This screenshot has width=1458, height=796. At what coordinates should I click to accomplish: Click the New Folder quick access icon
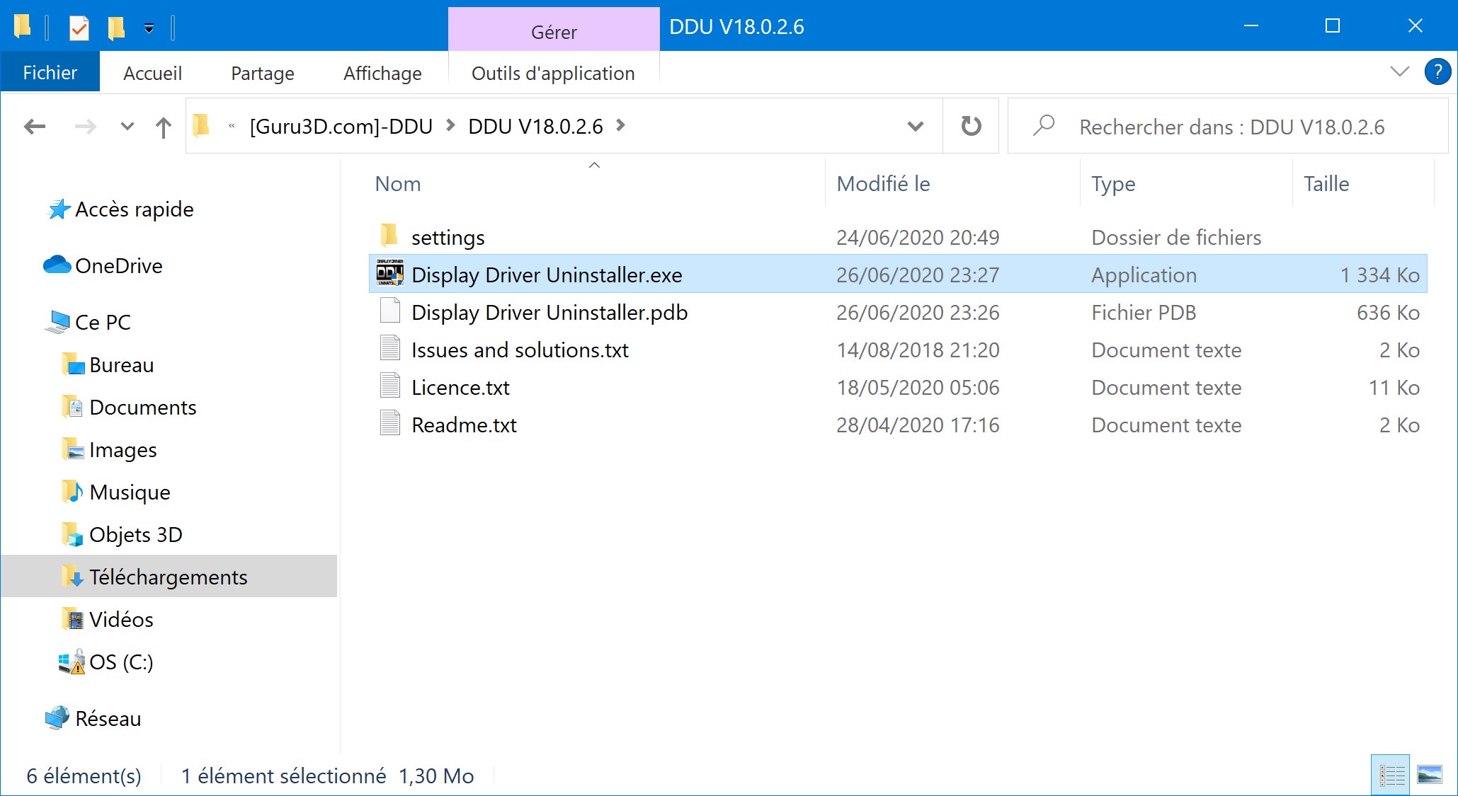(x=116, y=28)
